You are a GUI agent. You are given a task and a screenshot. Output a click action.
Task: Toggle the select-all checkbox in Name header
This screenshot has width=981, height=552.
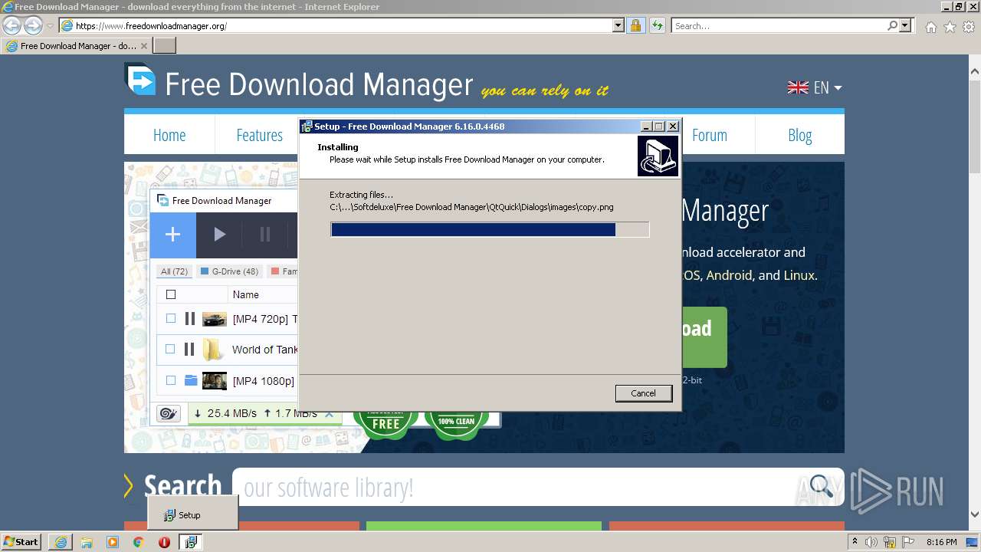pos(171,294)
